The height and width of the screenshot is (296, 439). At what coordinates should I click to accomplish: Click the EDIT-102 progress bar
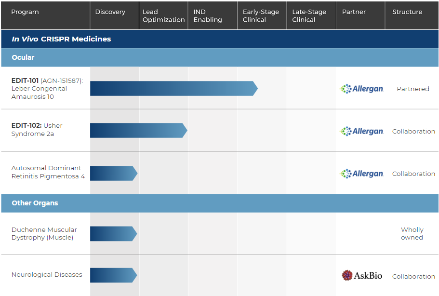point(139,130)
